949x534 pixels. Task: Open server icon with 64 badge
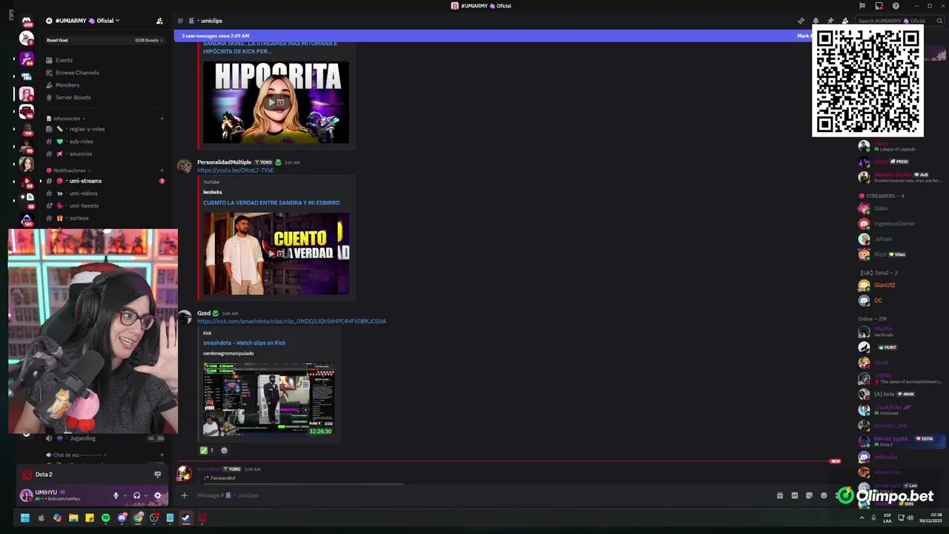[27, 58]
